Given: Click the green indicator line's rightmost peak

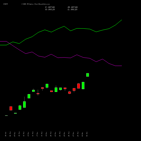Looking at the screenshot, I should (x=122, y=20).
